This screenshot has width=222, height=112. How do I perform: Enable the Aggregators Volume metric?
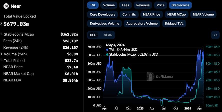coord(142,24)
